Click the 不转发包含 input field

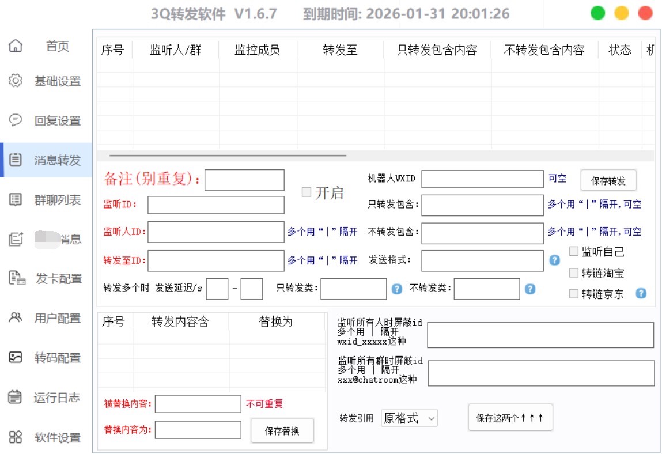click(482, 233)
